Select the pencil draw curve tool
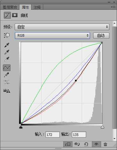 (6, 75)
